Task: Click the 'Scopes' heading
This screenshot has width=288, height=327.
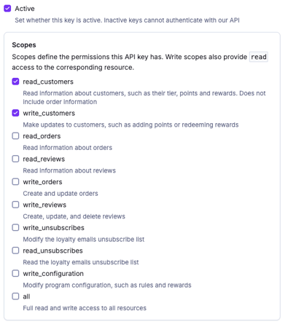Action: coord(24,45)
